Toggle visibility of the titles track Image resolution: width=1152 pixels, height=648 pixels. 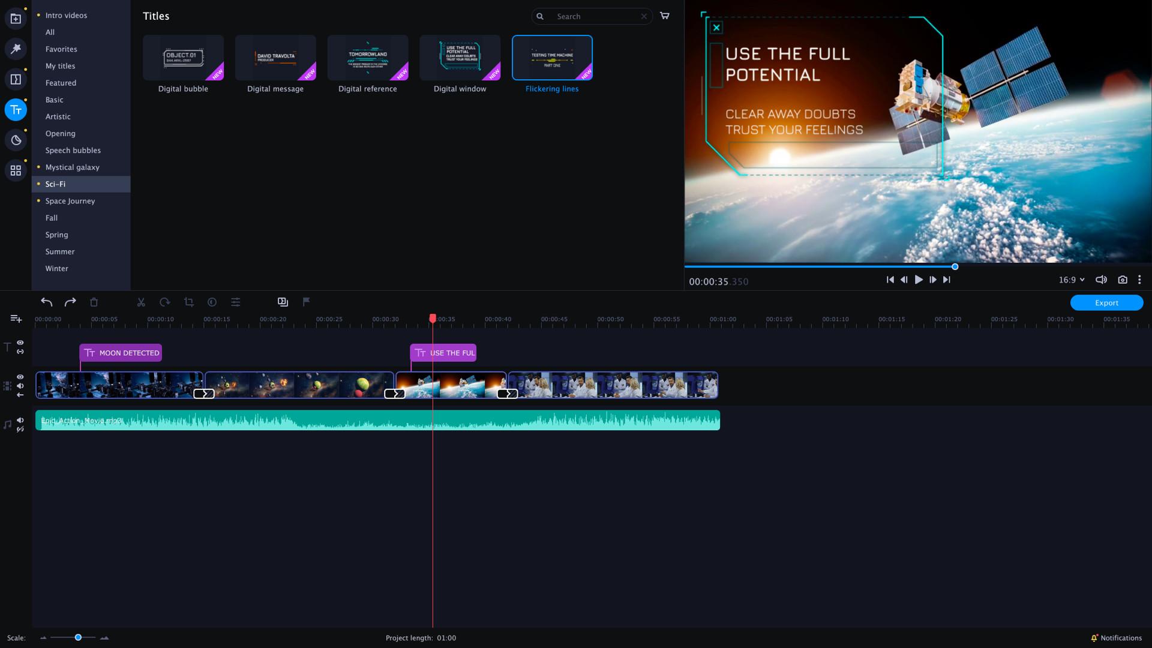(20, 343)
